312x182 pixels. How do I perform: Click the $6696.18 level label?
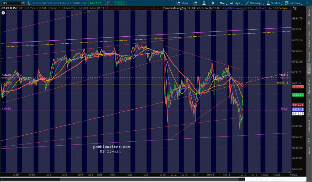pos(282,82)
